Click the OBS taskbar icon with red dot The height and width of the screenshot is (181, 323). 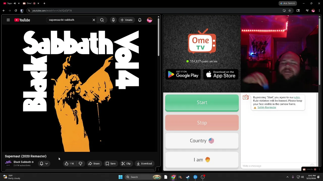[203, 177]
